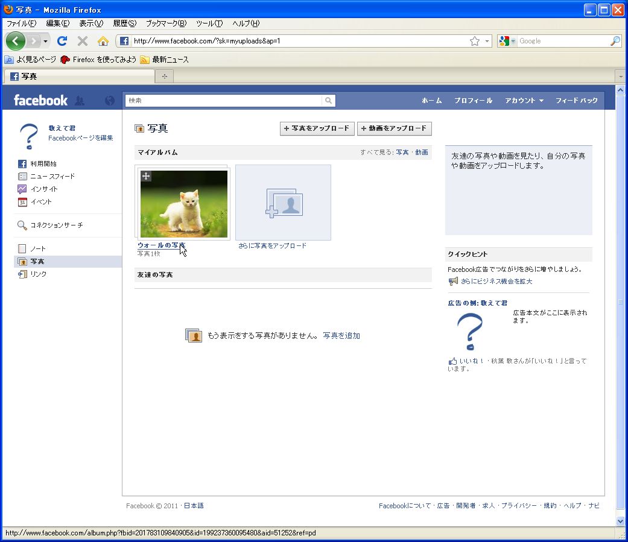Click the Google search magnifier icon
The height and width of the screenshot is (542, 628).
(x=615, y=41)
